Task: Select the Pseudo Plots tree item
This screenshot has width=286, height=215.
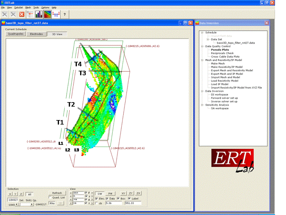Action: [x=220, y=50]
